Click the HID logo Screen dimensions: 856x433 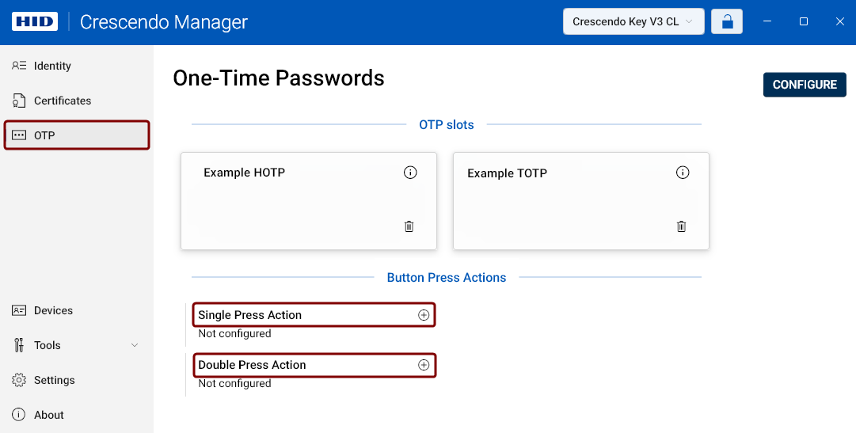click(35, 22)
